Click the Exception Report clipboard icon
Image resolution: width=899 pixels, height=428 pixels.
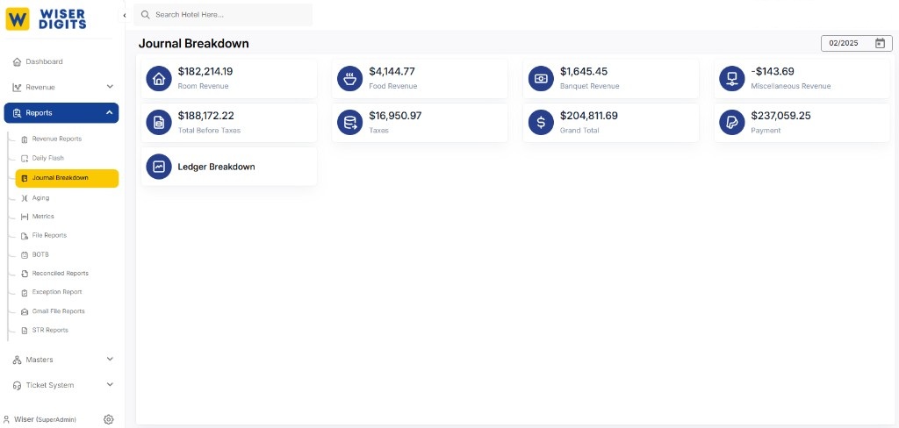(x=24, y=293)
